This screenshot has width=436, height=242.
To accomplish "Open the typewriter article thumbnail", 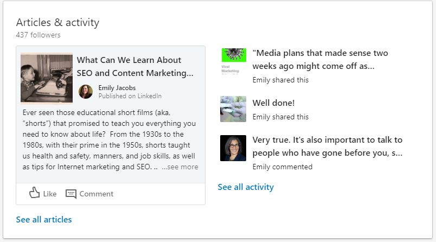I will coord(47,78).
